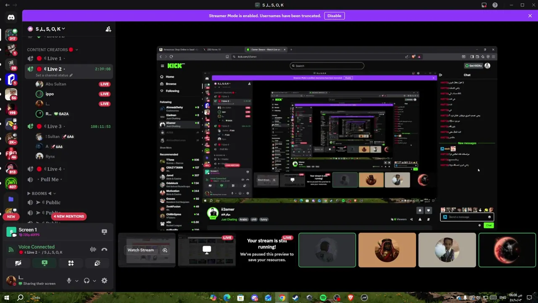Open soundboard icon in voice panel
The image size is (538, 303).
point(97,263)
